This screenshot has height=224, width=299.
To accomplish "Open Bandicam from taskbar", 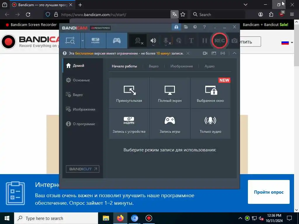I will (149, 218).
